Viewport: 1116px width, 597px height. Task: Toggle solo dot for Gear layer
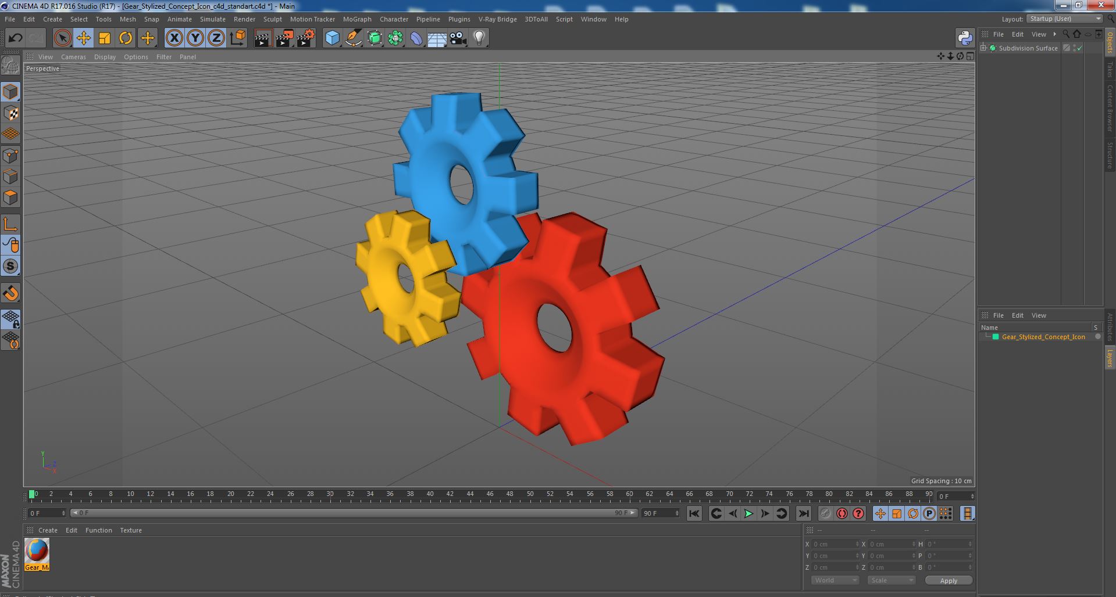(1097, 337)
